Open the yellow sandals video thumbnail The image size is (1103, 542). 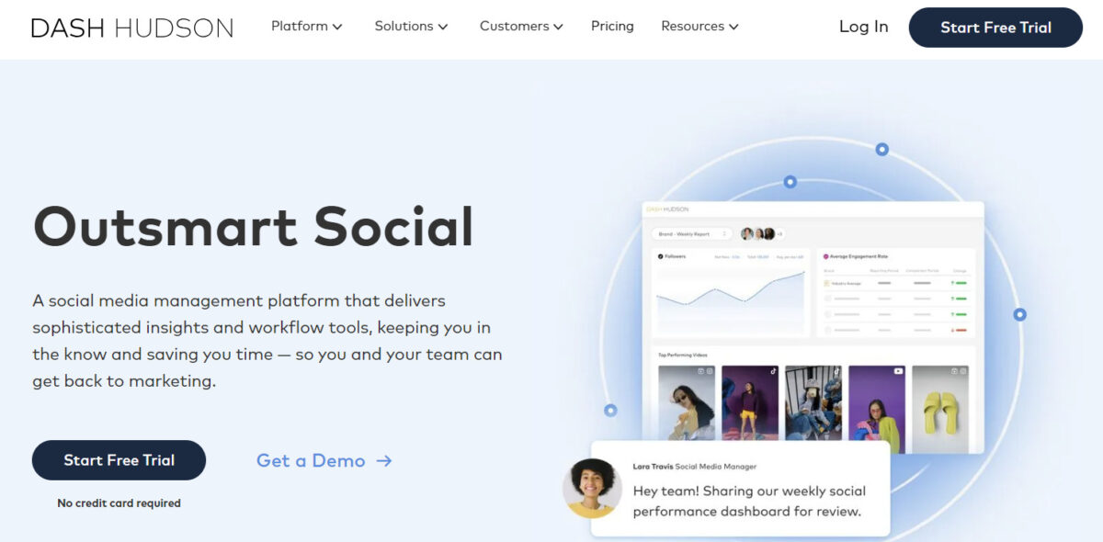(939, 409)
